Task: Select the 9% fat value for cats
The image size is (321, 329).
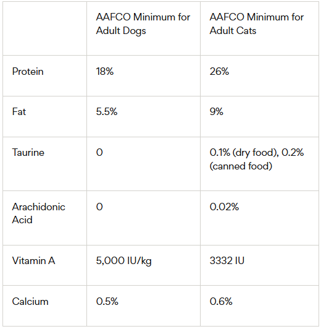Action: tap(216, 111)
